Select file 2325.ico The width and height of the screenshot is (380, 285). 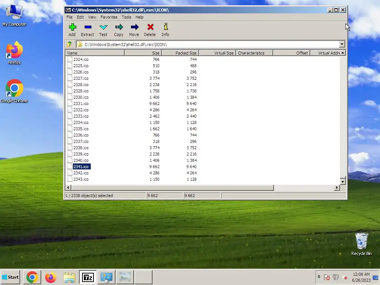[81, 66]
